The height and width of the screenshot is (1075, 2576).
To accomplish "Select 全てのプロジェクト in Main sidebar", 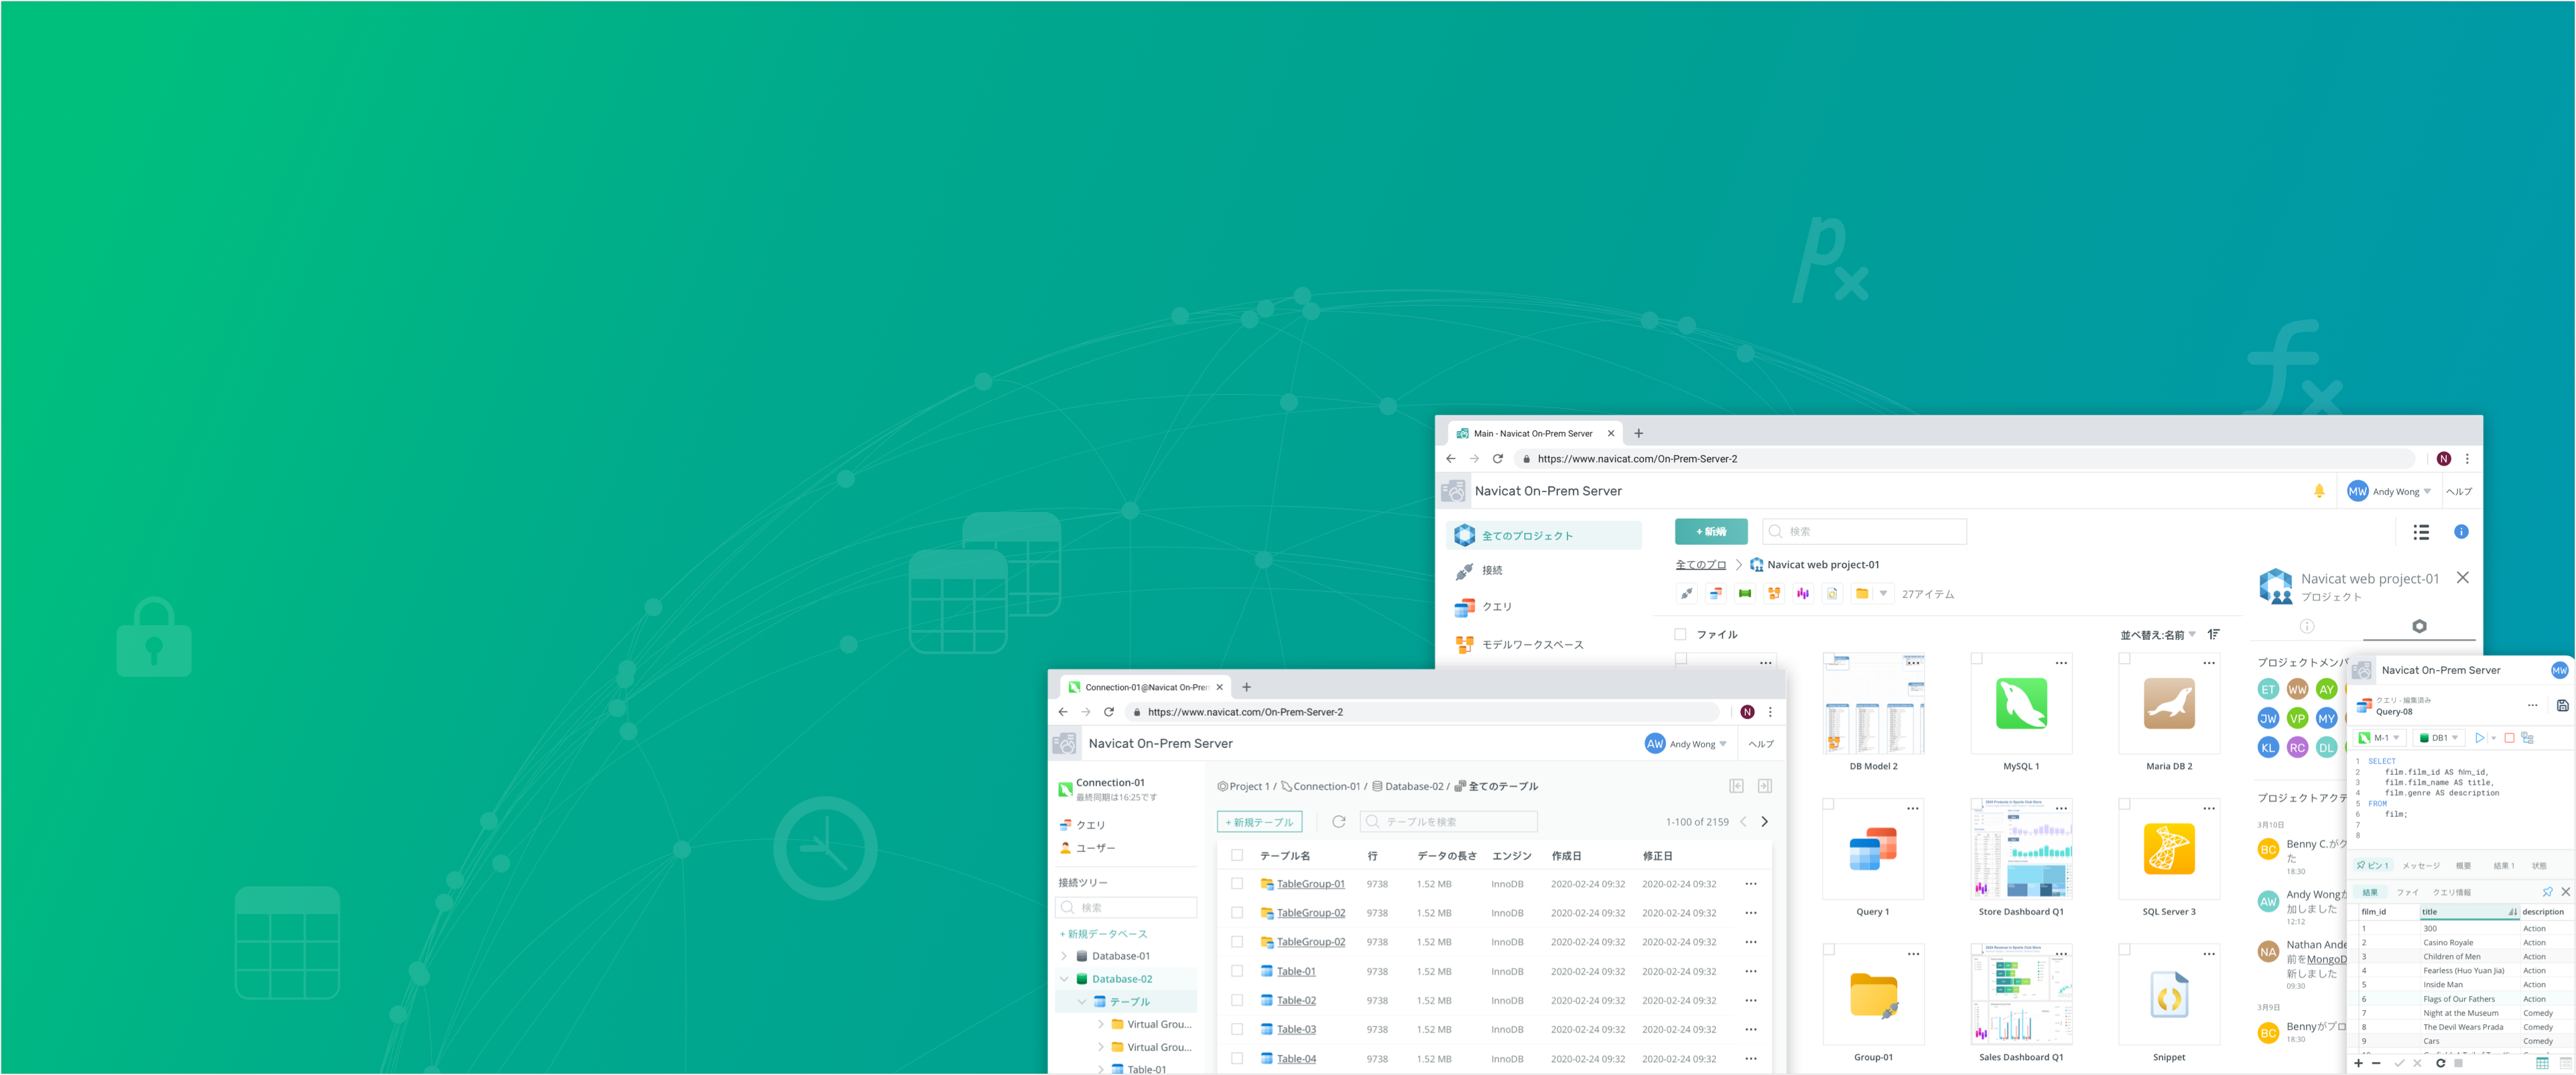I will 1544,535.
